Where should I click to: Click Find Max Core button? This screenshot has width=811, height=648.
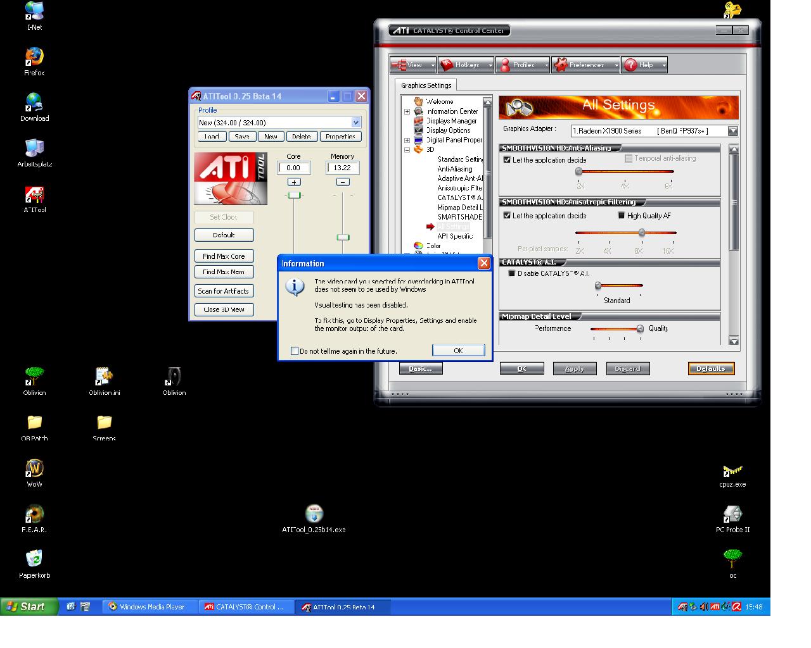(224, 256)
